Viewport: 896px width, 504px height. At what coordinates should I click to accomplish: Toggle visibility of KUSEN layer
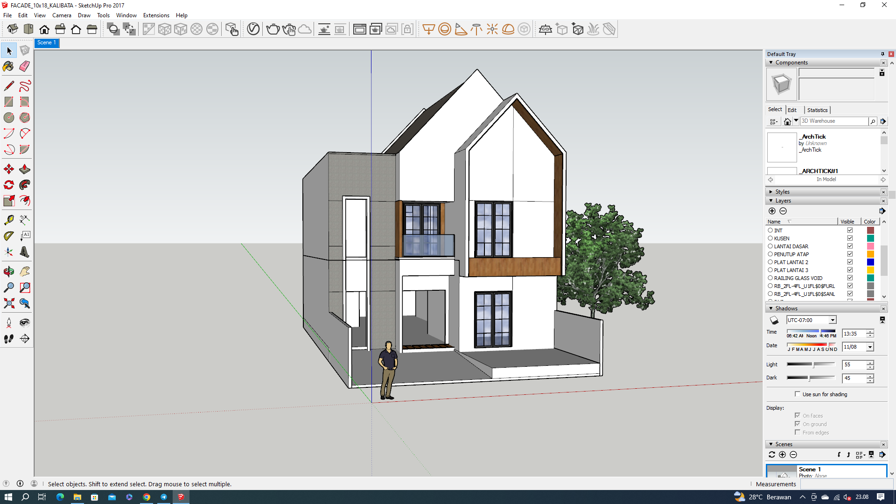(850, 238)
